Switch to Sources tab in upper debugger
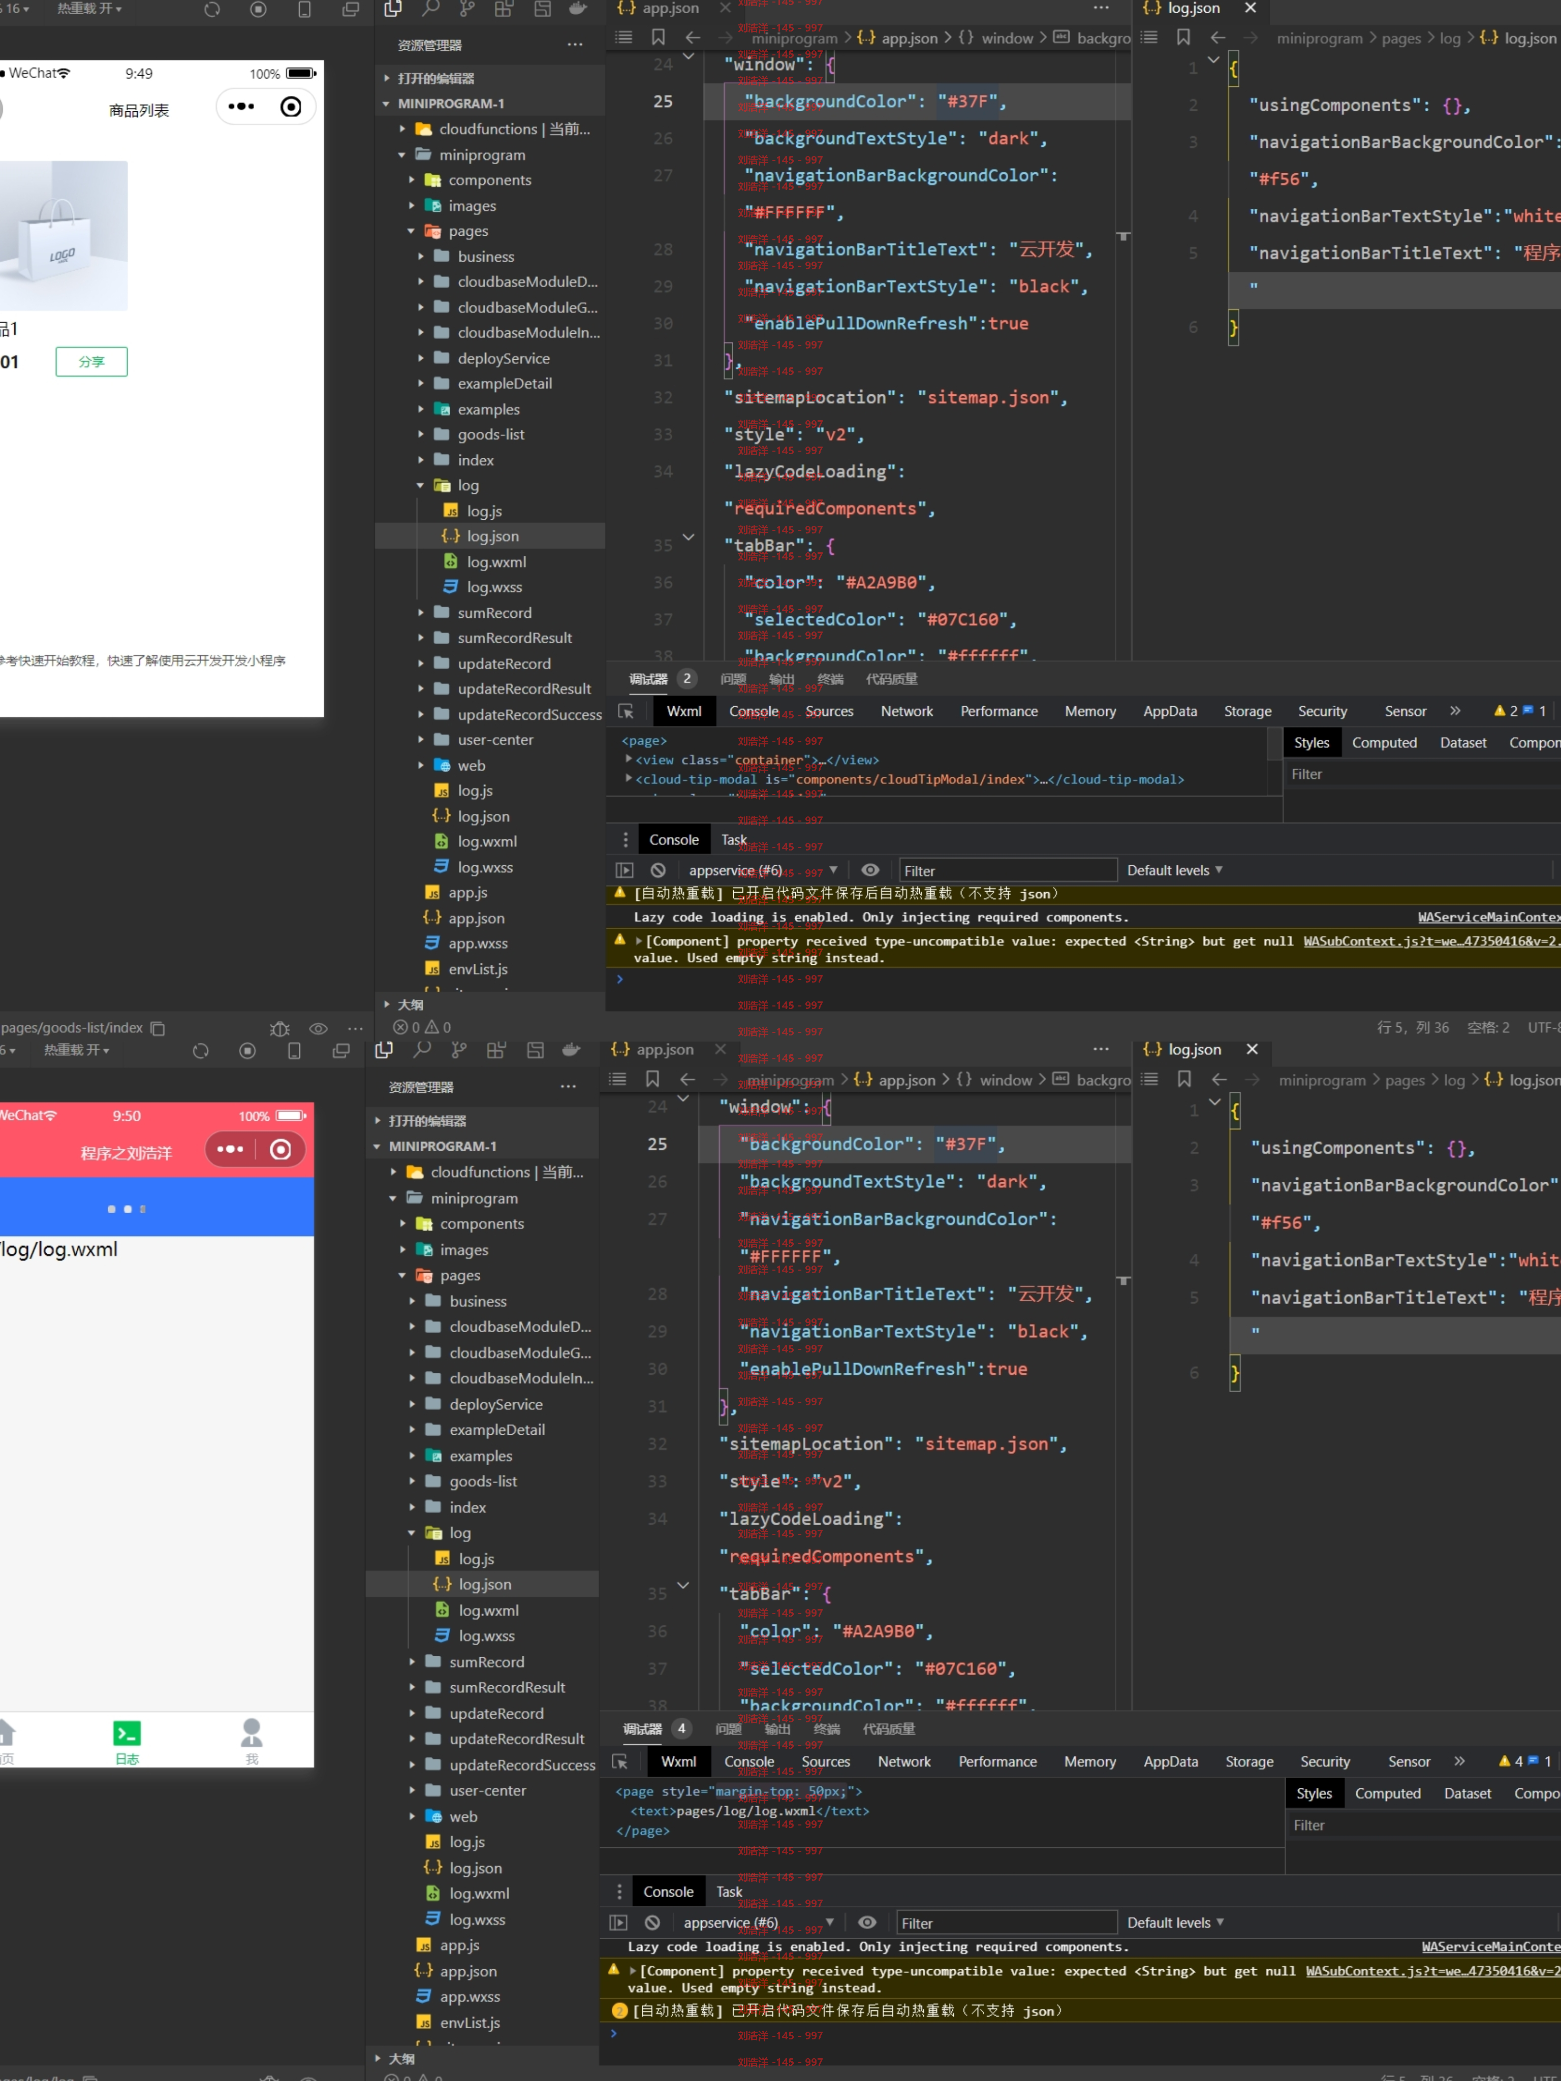 click(x=829, y=711)
